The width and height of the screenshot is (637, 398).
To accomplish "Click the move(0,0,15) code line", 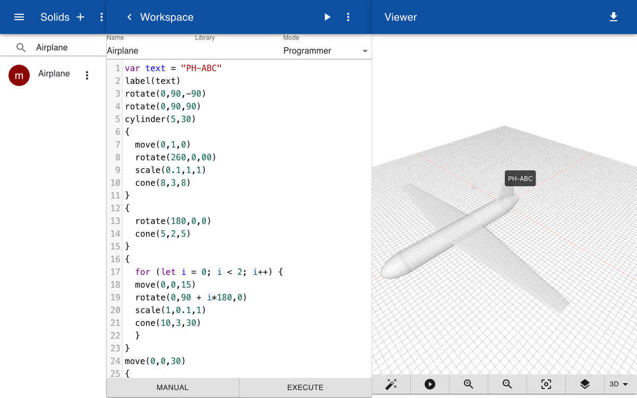I will pyautogui.click(x=165, y=284).
